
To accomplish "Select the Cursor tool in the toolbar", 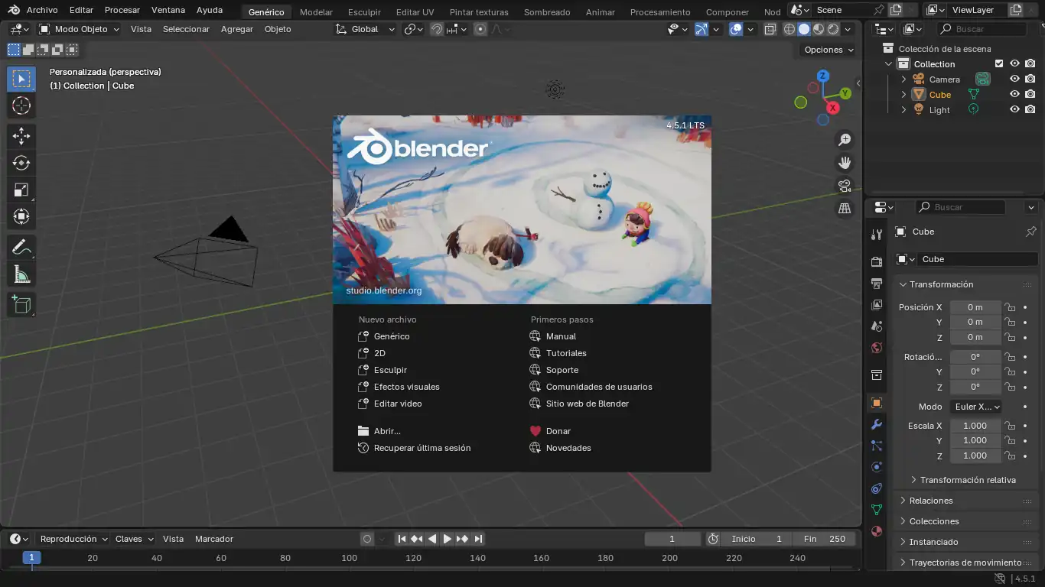I will coord(21,105).
